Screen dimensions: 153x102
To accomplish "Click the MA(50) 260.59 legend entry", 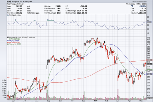I will [x=13, y=41].
